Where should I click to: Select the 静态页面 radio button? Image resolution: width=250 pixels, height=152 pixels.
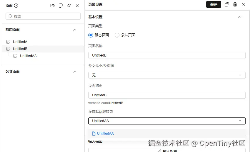[91, 35]
